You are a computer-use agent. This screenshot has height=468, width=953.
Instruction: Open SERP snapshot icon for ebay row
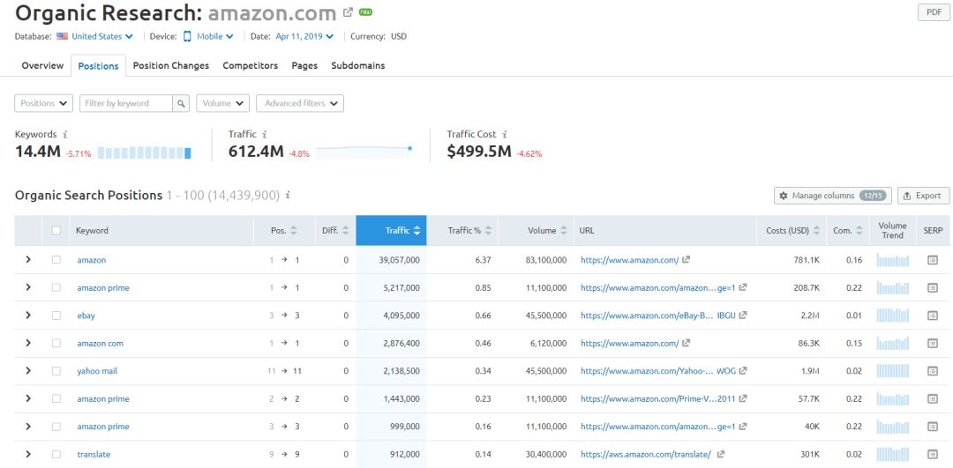[x=932, y=316]
